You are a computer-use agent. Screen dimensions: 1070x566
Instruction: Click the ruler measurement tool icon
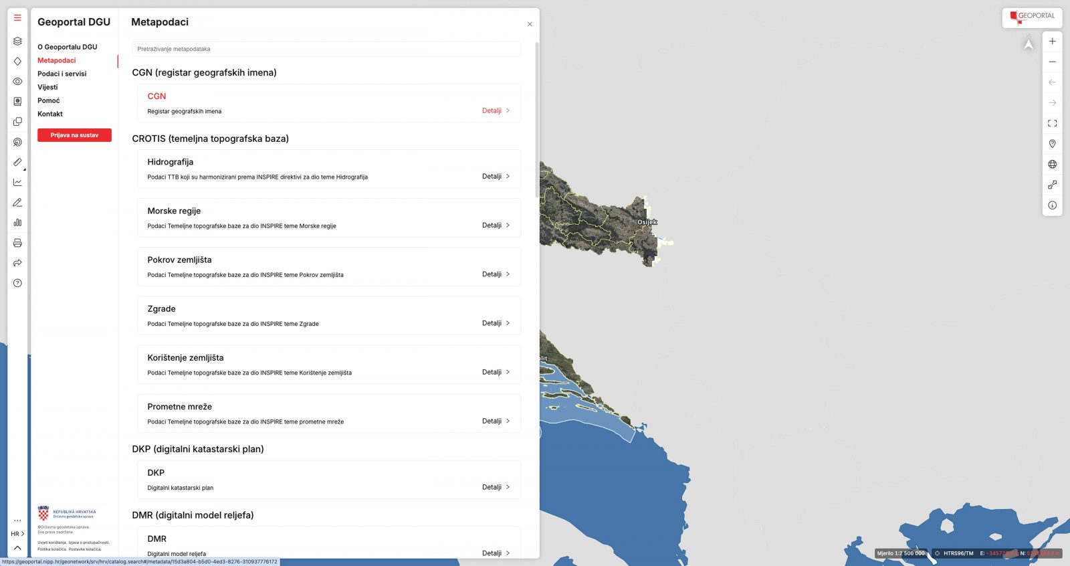17,162
